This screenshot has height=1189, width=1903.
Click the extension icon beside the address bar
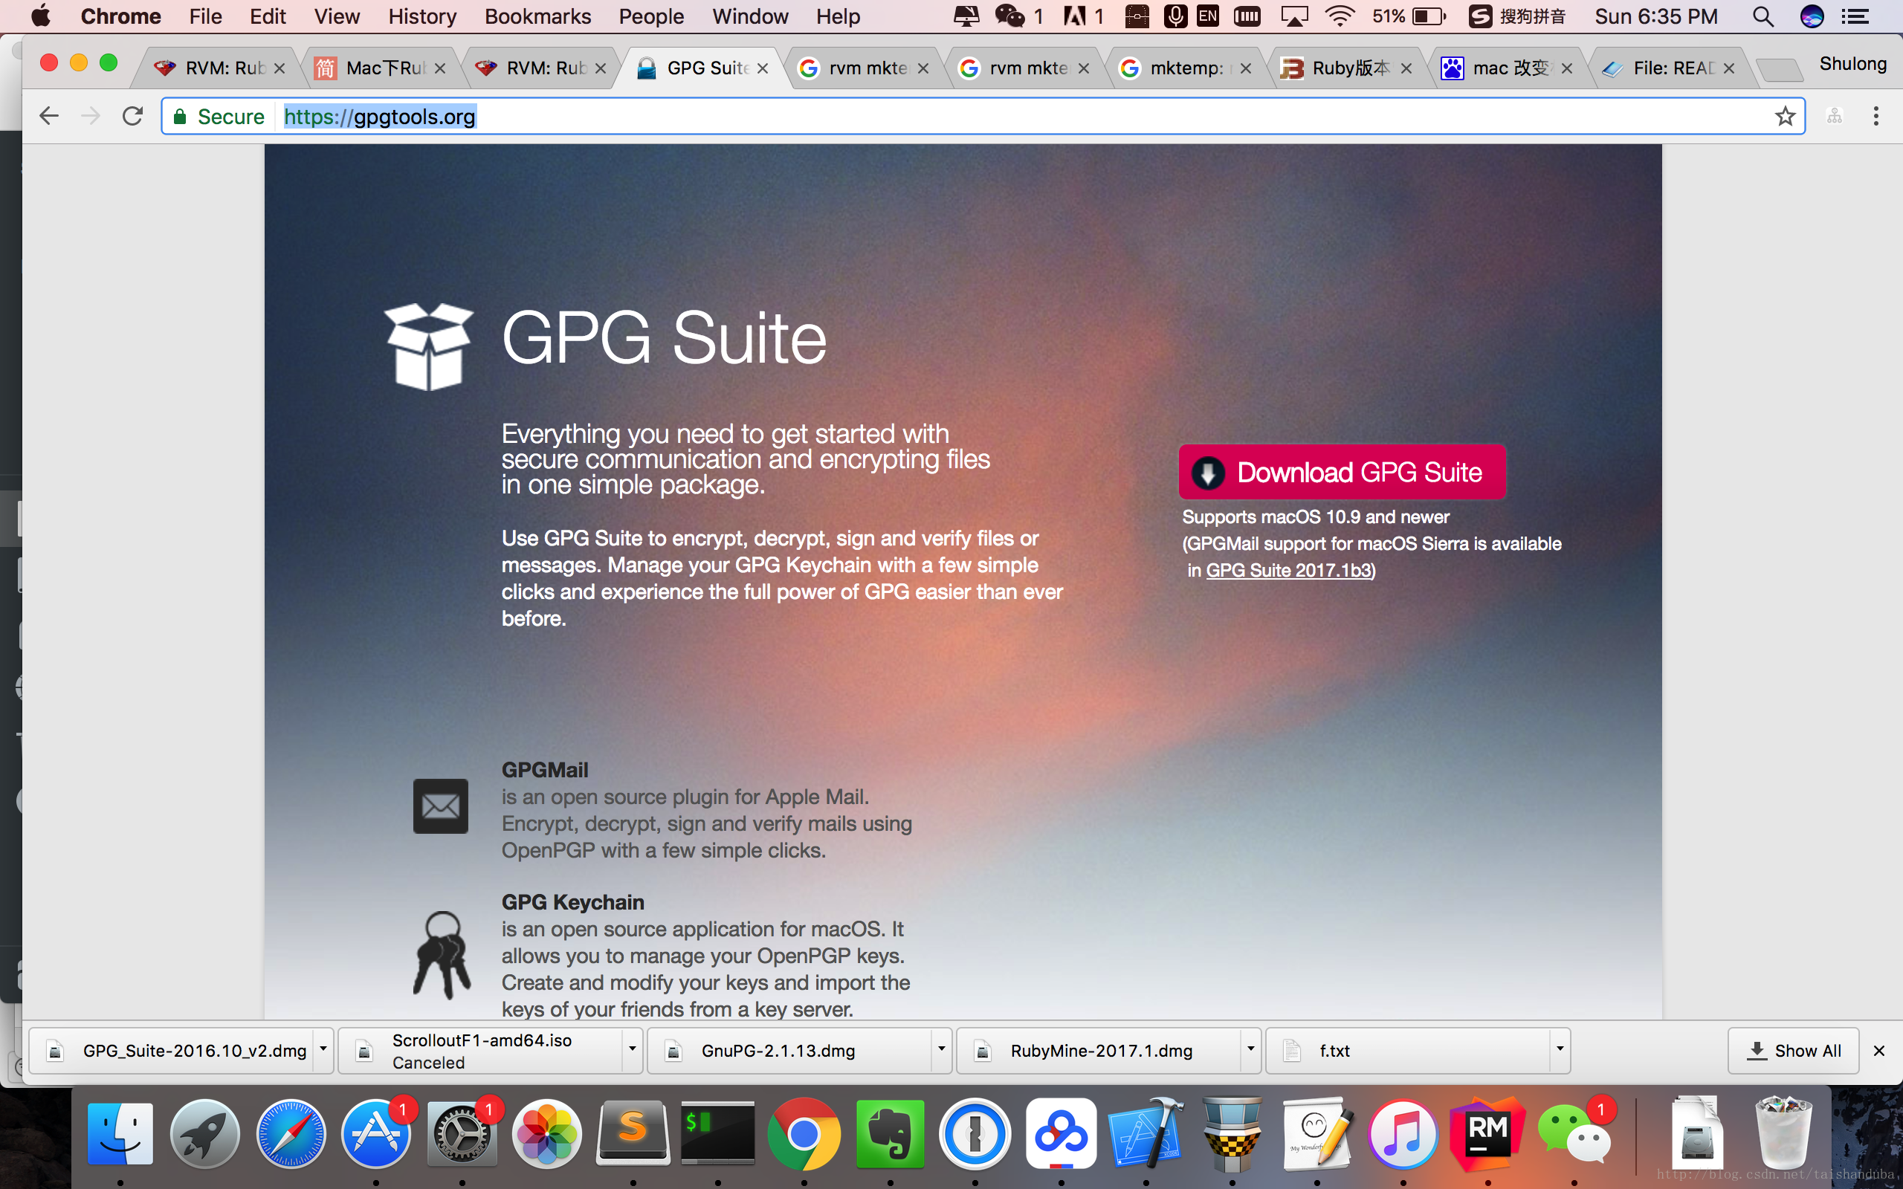click(1835, 117)
